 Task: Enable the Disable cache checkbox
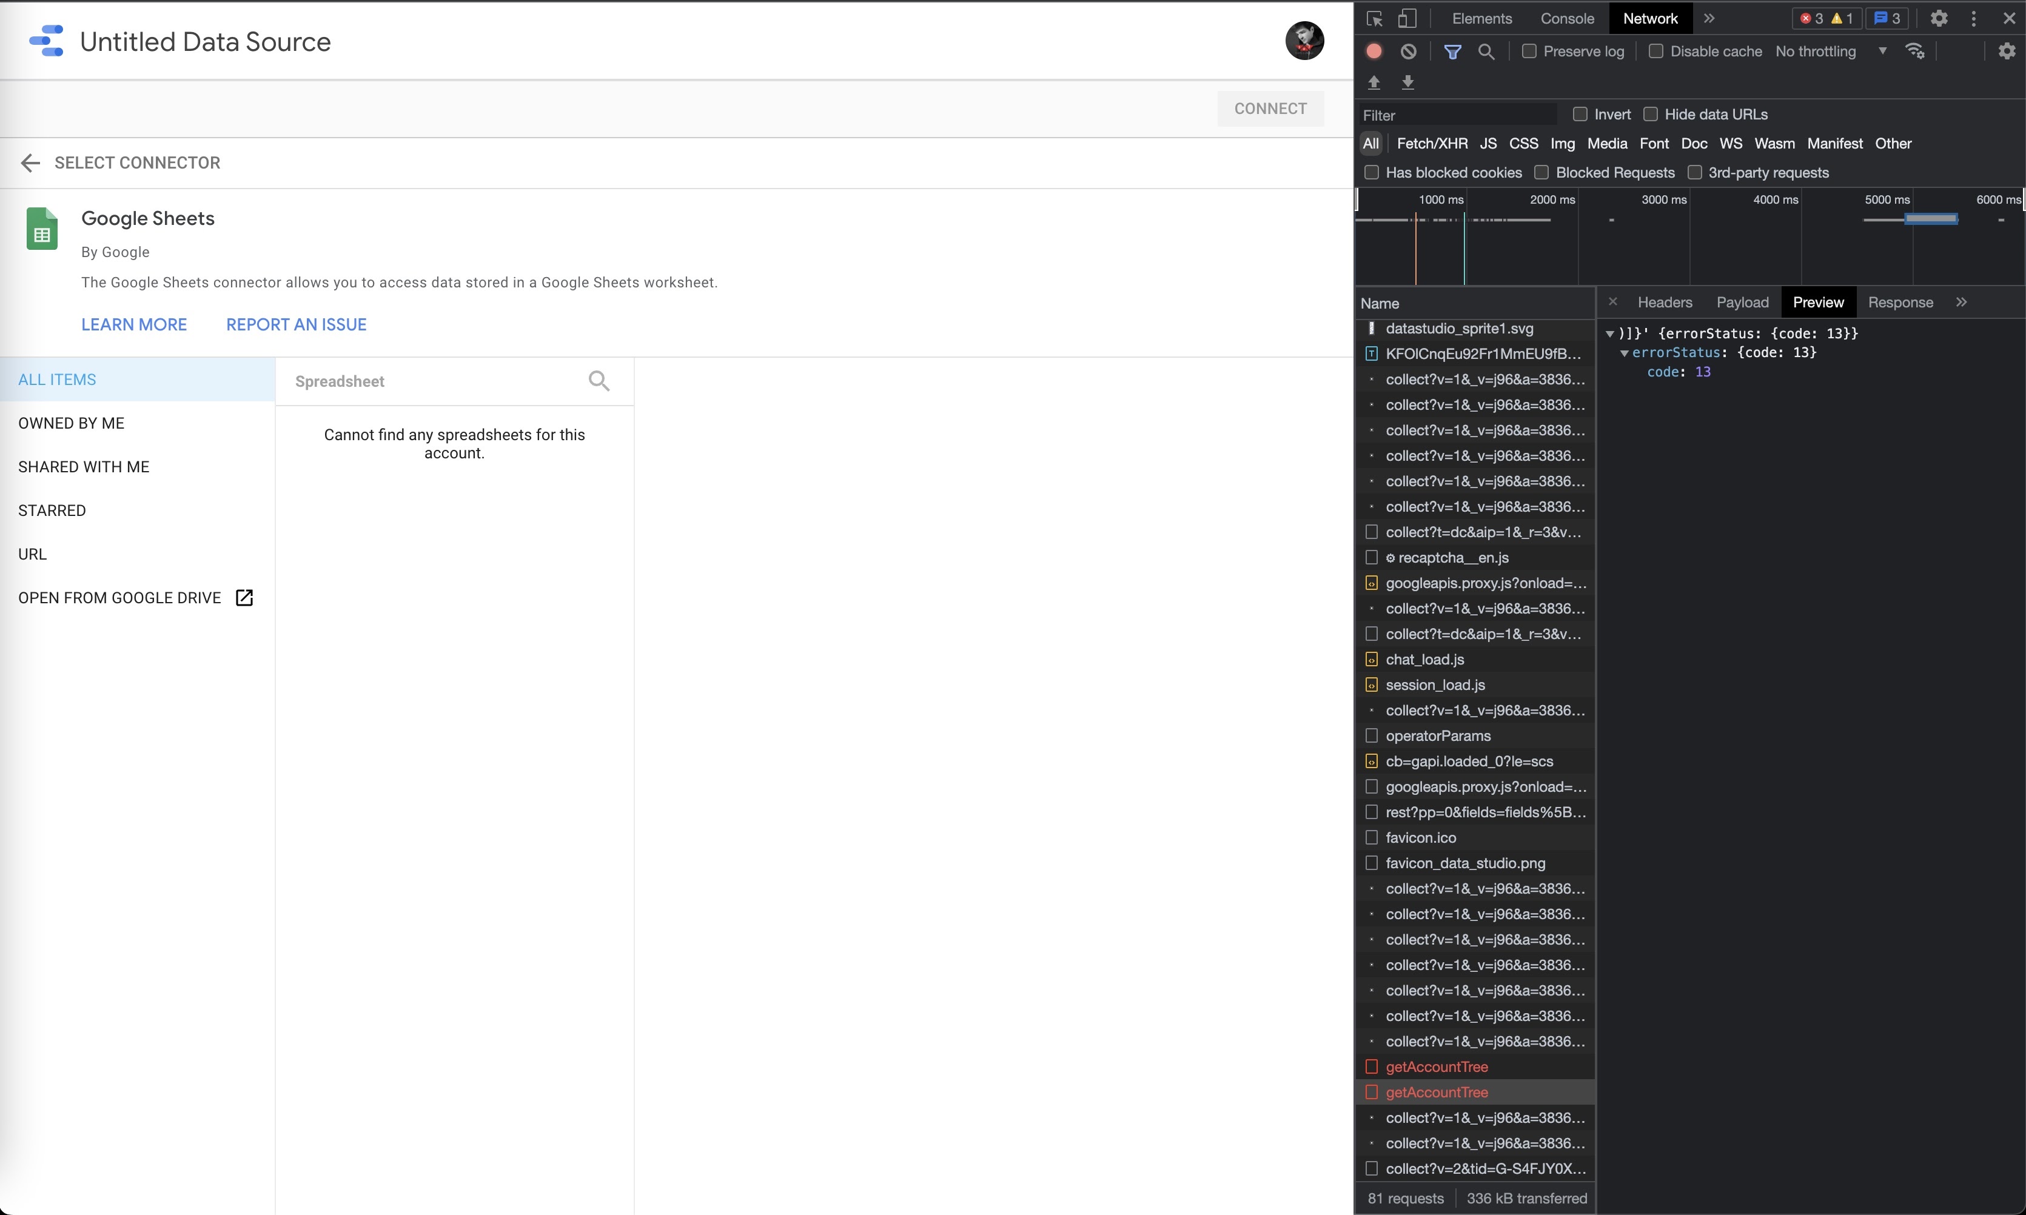pyautogui.click(x=1655, y=51)
